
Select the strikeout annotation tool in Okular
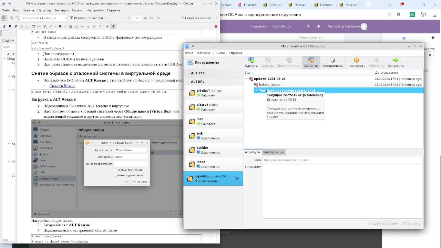click(21, 26)
